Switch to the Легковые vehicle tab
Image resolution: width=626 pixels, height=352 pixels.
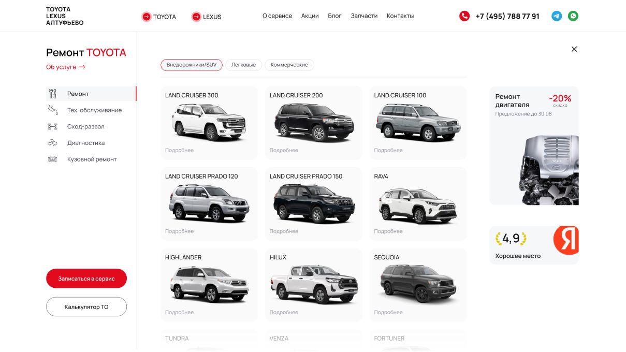click(x=243, y=65)
